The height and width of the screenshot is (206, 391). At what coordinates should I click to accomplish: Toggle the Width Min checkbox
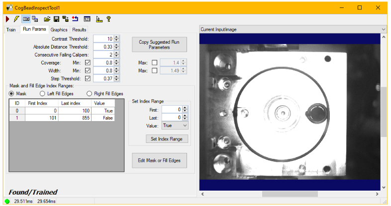pyautogui.click(x=88, y=70)
